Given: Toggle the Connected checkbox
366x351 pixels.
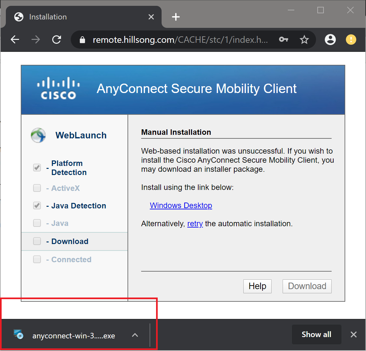Looking at the screenshot, I should (x=37, y=259).
